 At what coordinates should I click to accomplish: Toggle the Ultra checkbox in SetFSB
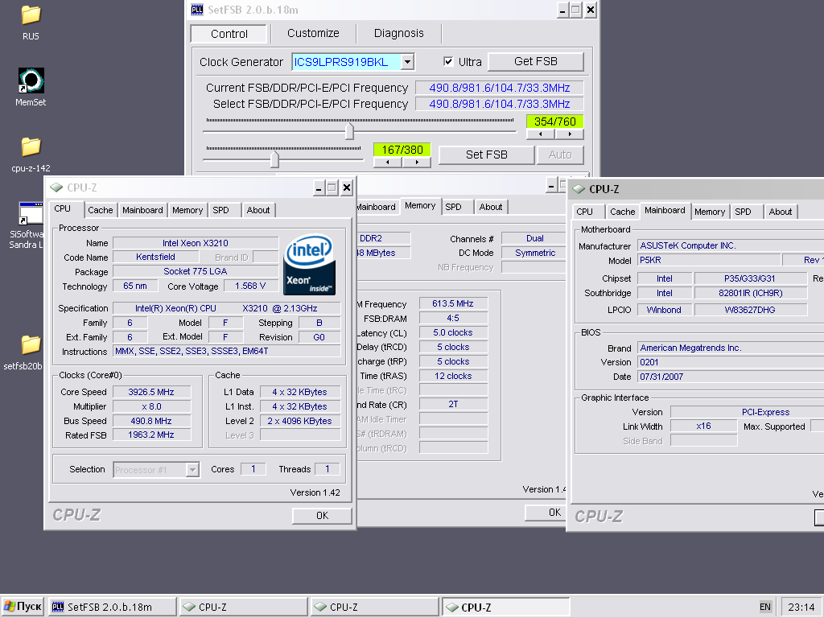(448, 61)
